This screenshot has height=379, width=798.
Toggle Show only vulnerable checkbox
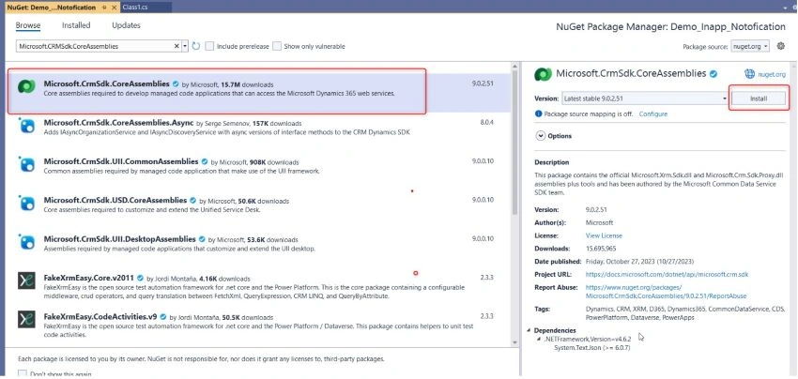click(276, 46)
